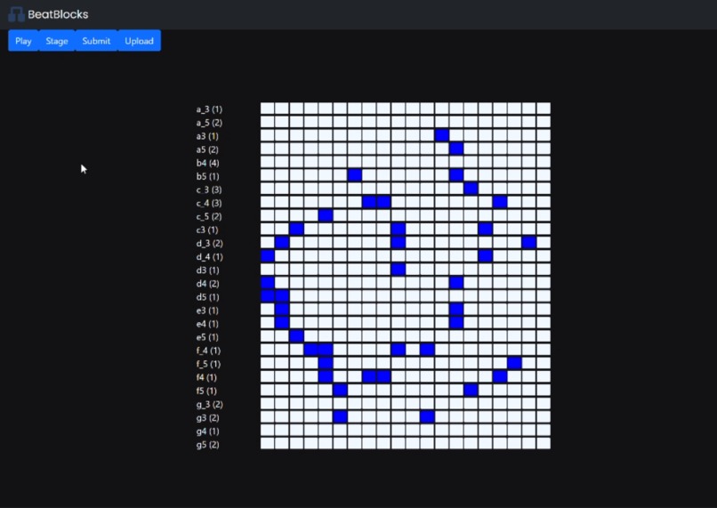Viewport: 717px width, 508px height.
Task: Toggle the leftmost blue cell in the b5 (1) row
Action: click(x=354, y=175)
